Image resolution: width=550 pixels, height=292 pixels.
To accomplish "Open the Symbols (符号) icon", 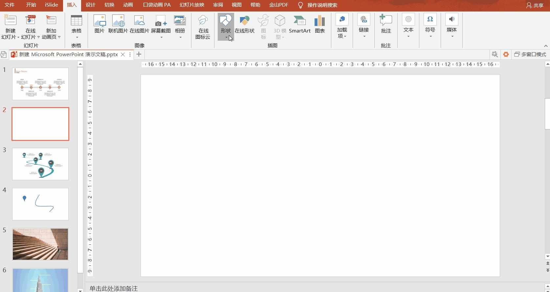I will [x=430, y=19].
